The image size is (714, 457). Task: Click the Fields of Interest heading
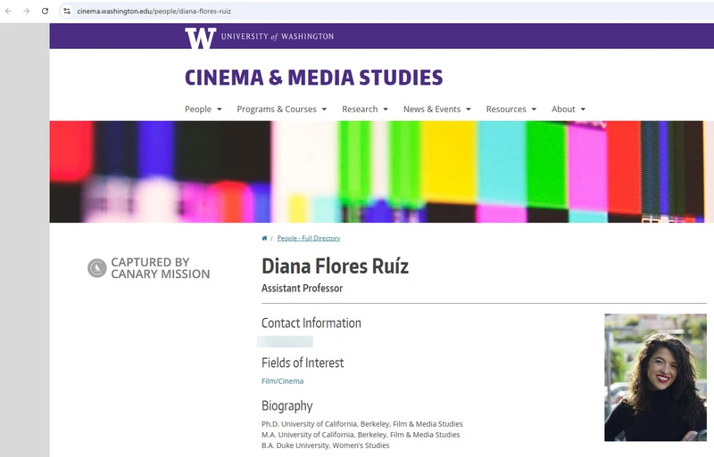[x=303, y=363]
